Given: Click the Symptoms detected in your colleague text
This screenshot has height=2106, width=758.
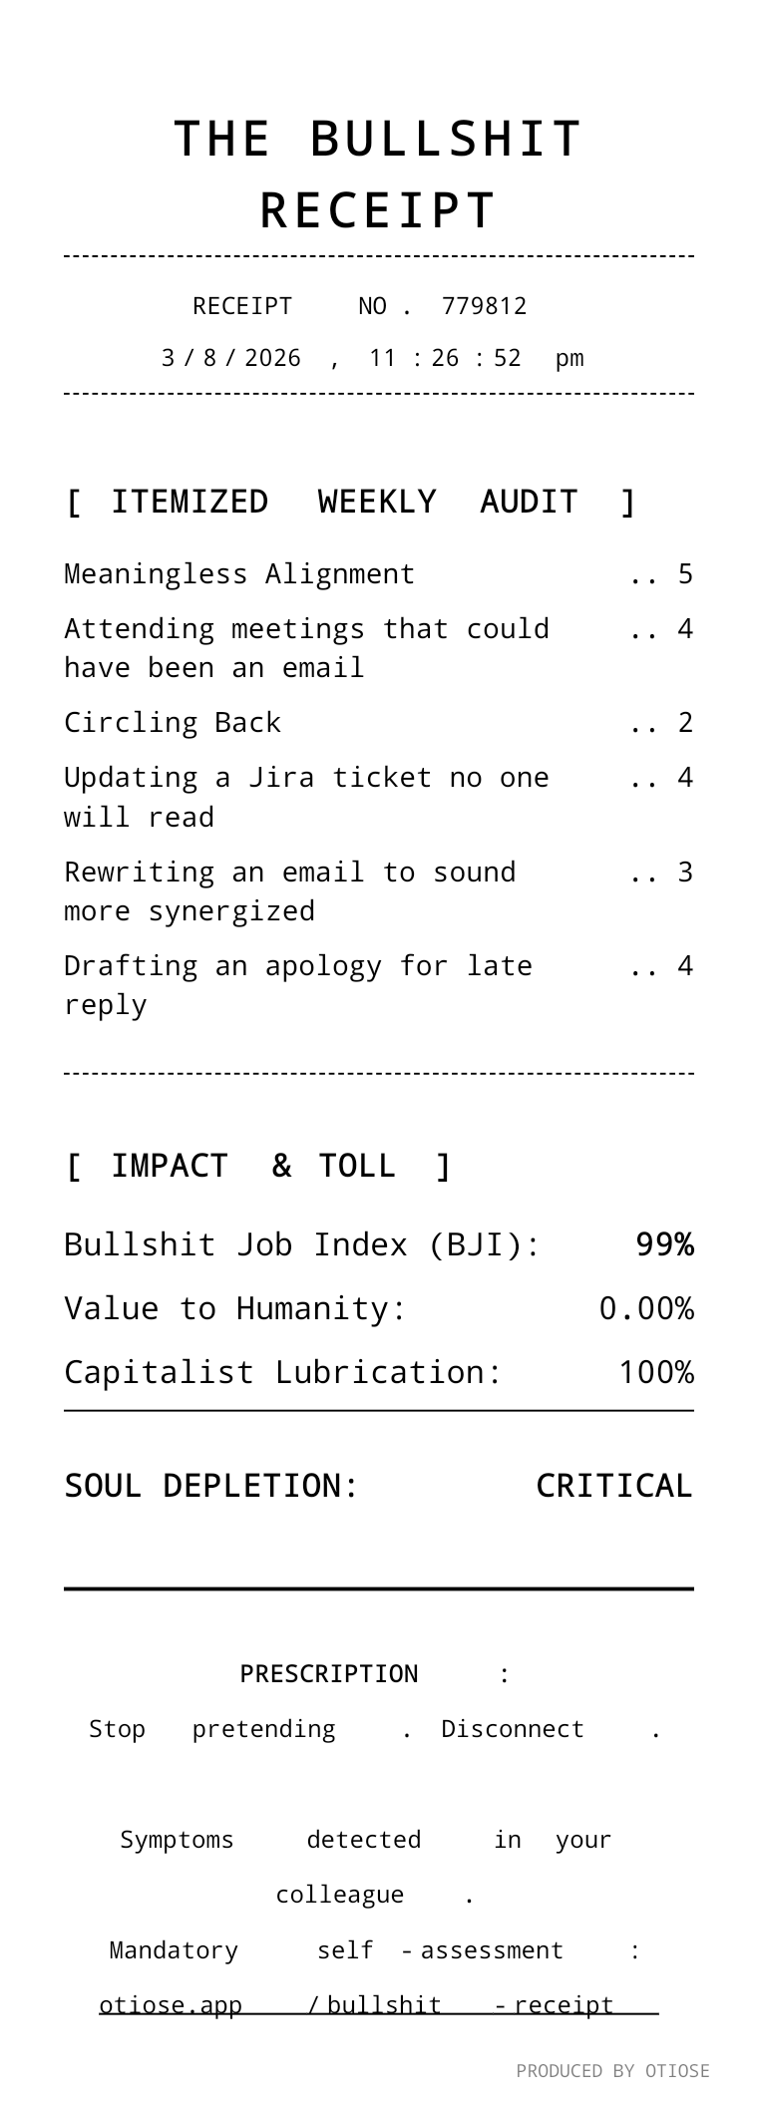Looking at the screenshot, I should coord(366,1867).
